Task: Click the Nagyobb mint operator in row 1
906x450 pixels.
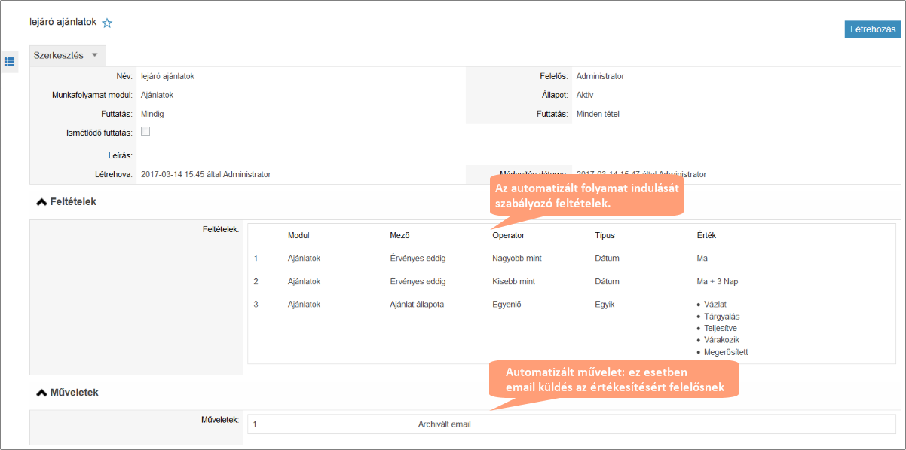Action: 516,258
